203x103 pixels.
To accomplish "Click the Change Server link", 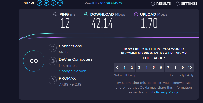I will 72,71.
